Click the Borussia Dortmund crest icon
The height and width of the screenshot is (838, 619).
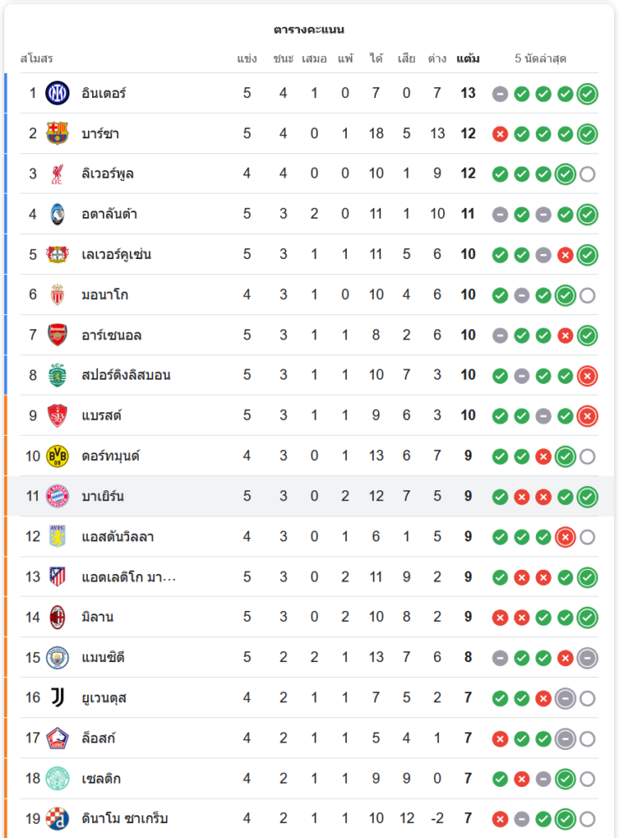pos(57,456)
